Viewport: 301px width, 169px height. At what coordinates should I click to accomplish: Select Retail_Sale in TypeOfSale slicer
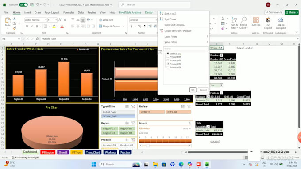[x=118, y=112]
